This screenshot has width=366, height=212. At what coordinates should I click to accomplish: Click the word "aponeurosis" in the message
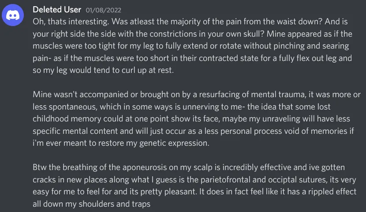[145, 167]
